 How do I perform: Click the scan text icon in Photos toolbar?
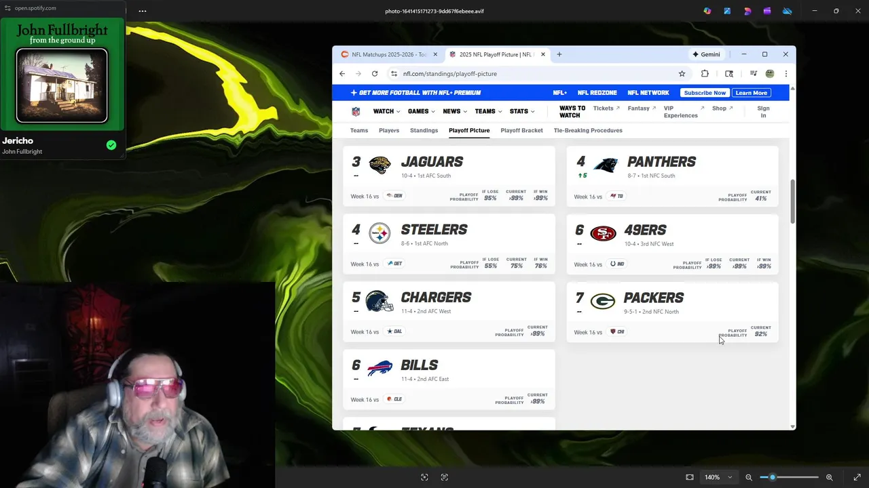[x=445, y=477]
